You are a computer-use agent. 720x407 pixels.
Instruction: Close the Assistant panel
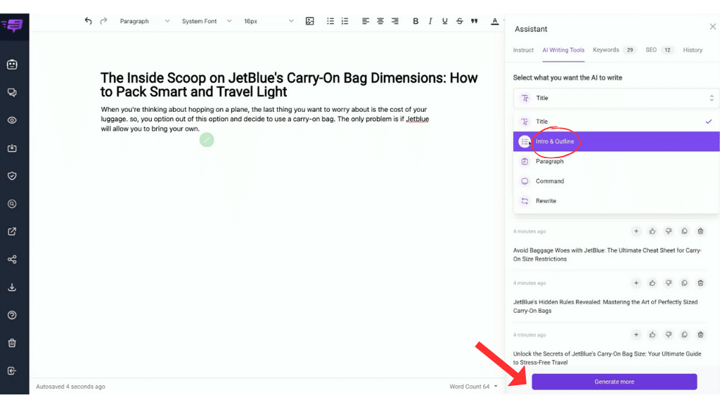713,27
